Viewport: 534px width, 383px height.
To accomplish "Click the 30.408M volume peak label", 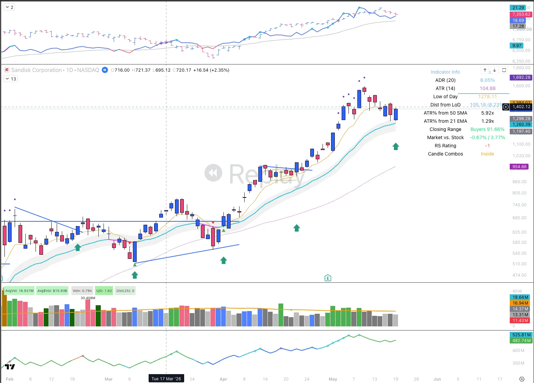I will tap(88, 298).
